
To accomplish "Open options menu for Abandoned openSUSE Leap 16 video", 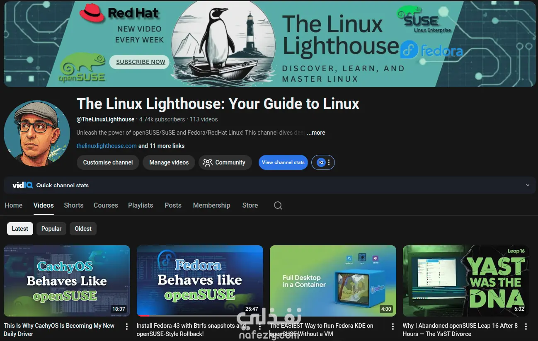I will pyautogui.click(x=526, y=326).
